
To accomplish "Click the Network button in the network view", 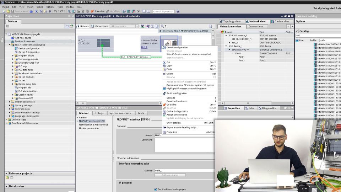I will coord(83,26).
